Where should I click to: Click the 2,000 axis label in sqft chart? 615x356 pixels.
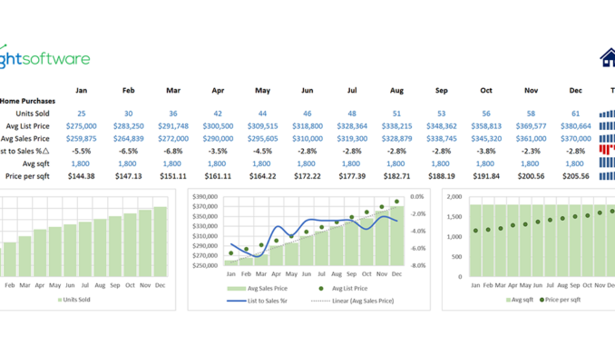(x=454, y=197)
